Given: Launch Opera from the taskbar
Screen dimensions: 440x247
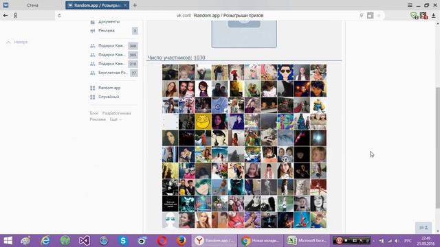Looking at the screenshot, I should pos(162,241).
